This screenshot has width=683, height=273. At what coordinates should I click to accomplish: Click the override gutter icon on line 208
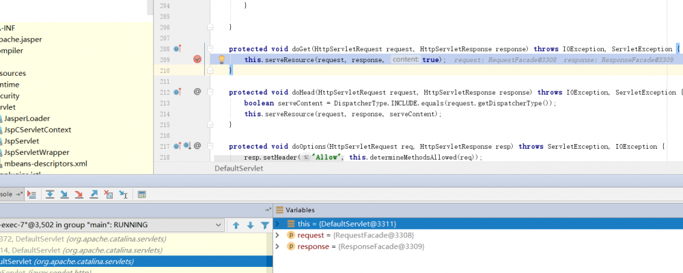tap(177, 48)
